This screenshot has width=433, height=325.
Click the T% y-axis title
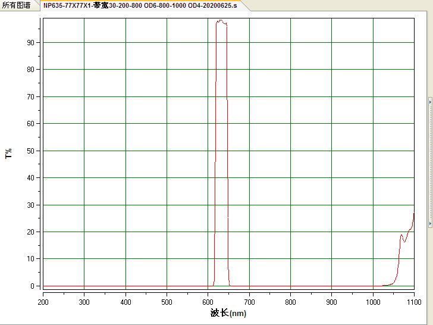[8, 154]
